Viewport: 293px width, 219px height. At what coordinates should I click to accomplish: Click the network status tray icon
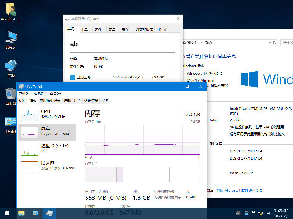click(260, 213)
